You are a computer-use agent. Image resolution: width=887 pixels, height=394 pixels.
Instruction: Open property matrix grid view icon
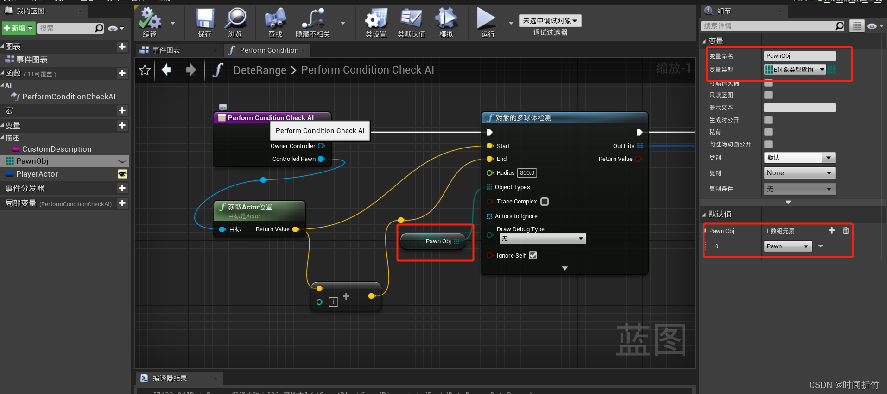[857, 26]
